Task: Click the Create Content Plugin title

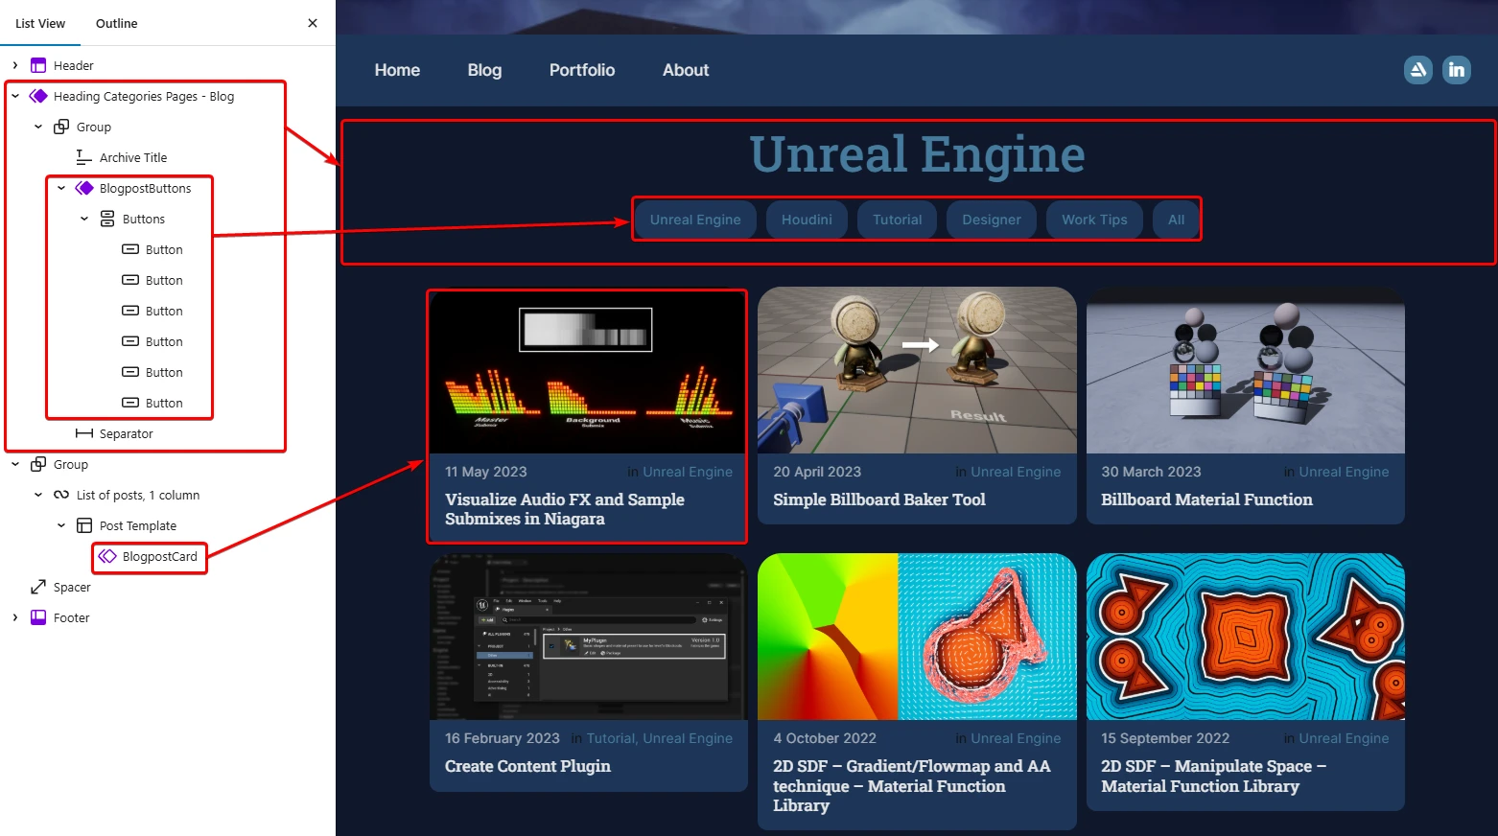Action: coord(527,766)
